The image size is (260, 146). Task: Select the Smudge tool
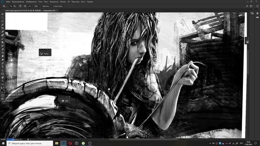(2, 56)
